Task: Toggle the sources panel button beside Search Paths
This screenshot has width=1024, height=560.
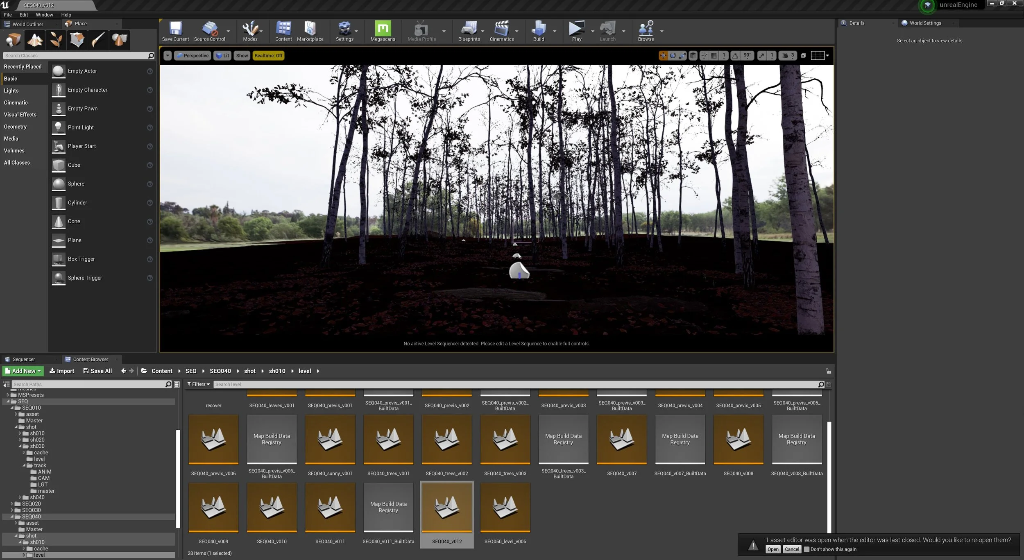Action: coord(6,384)
